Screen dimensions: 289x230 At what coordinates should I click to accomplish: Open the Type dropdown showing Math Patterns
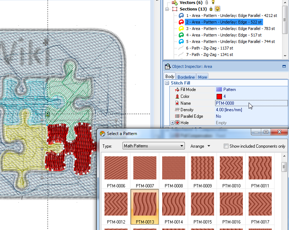(153, 146)
